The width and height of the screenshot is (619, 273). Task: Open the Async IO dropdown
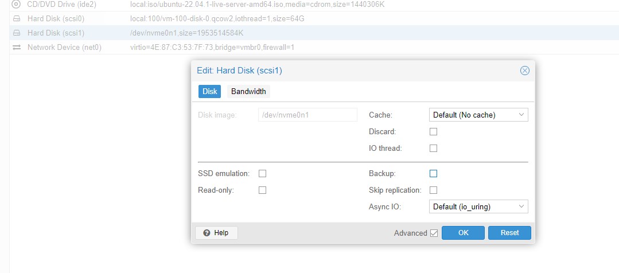tap(478, 206)
